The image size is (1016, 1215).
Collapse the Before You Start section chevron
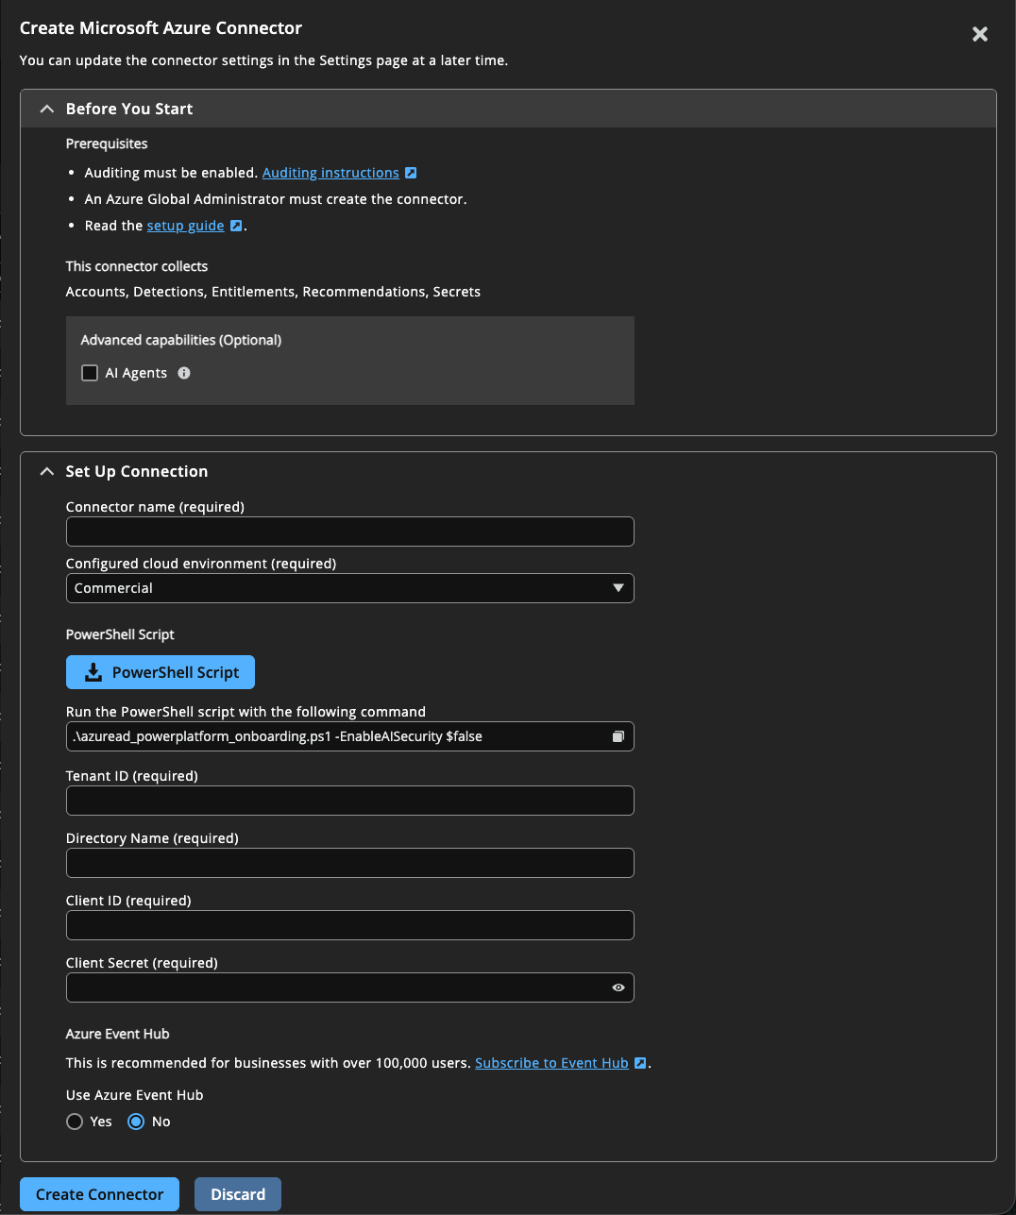point(46,109)
